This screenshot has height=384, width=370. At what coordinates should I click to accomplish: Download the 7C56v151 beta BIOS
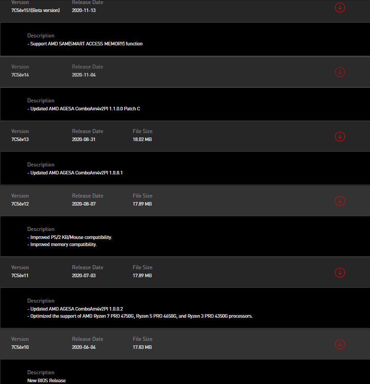tap(340, 8)
